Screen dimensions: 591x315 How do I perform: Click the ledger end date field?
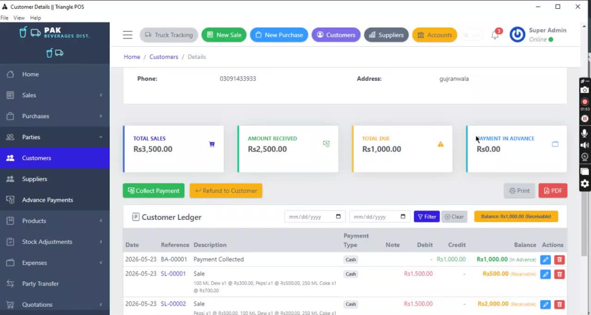[x=379, y=217]
